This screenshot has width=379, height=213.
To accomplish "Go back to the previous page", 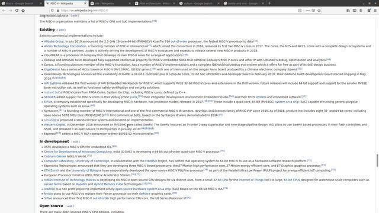I will click(4, 11).
